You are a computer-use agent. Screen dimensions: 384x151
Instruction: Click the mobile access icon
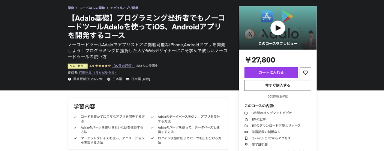point(246,138)
